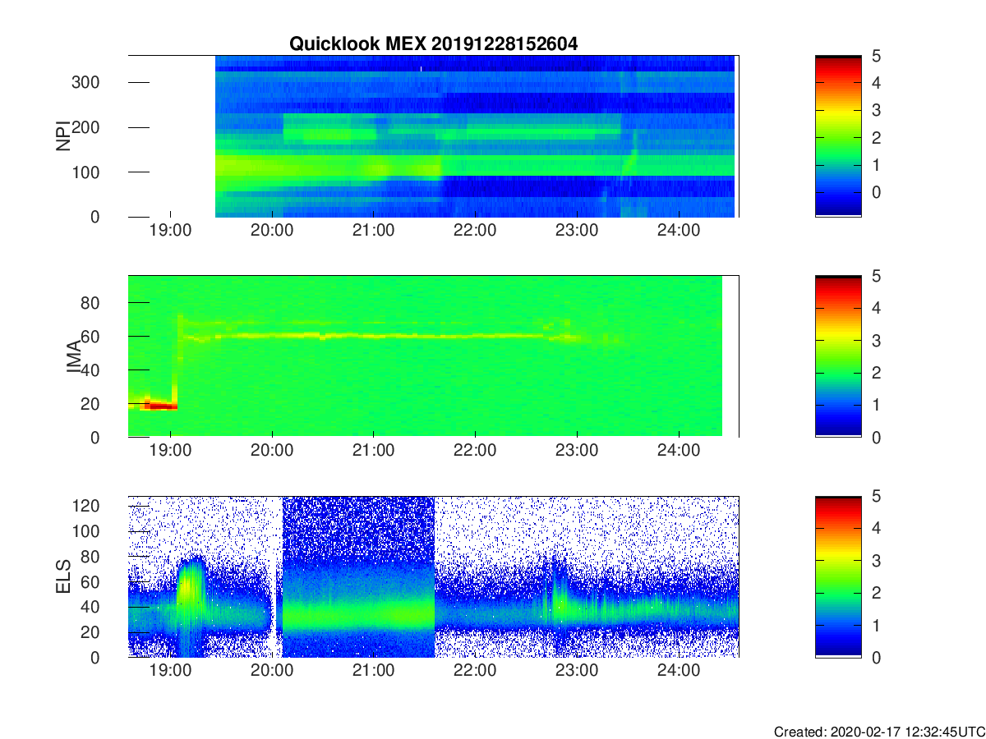Click the "4" label on IMA colorbar
This screenshot has width=986, height=739.
[x=876, y=308]
